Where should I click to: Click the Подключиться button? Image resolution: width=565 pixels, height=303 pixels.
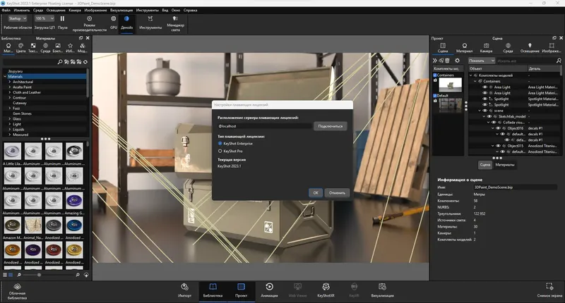[331, 126]
